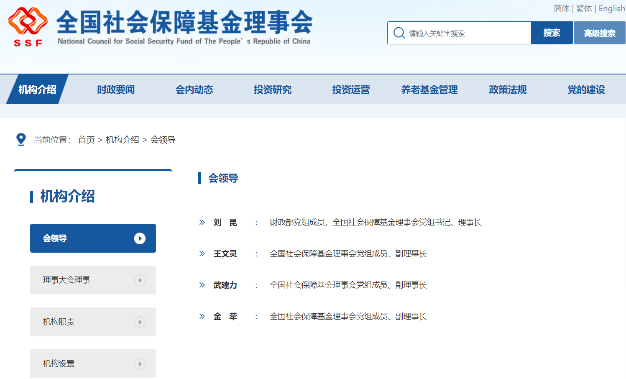Click the arrow icon on 机构设置

coord(139,364)
